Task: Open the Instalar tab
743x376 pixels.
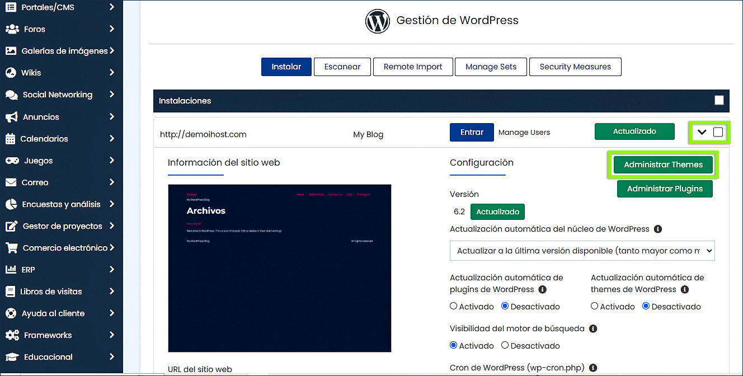Action: (x=286, y=67)
